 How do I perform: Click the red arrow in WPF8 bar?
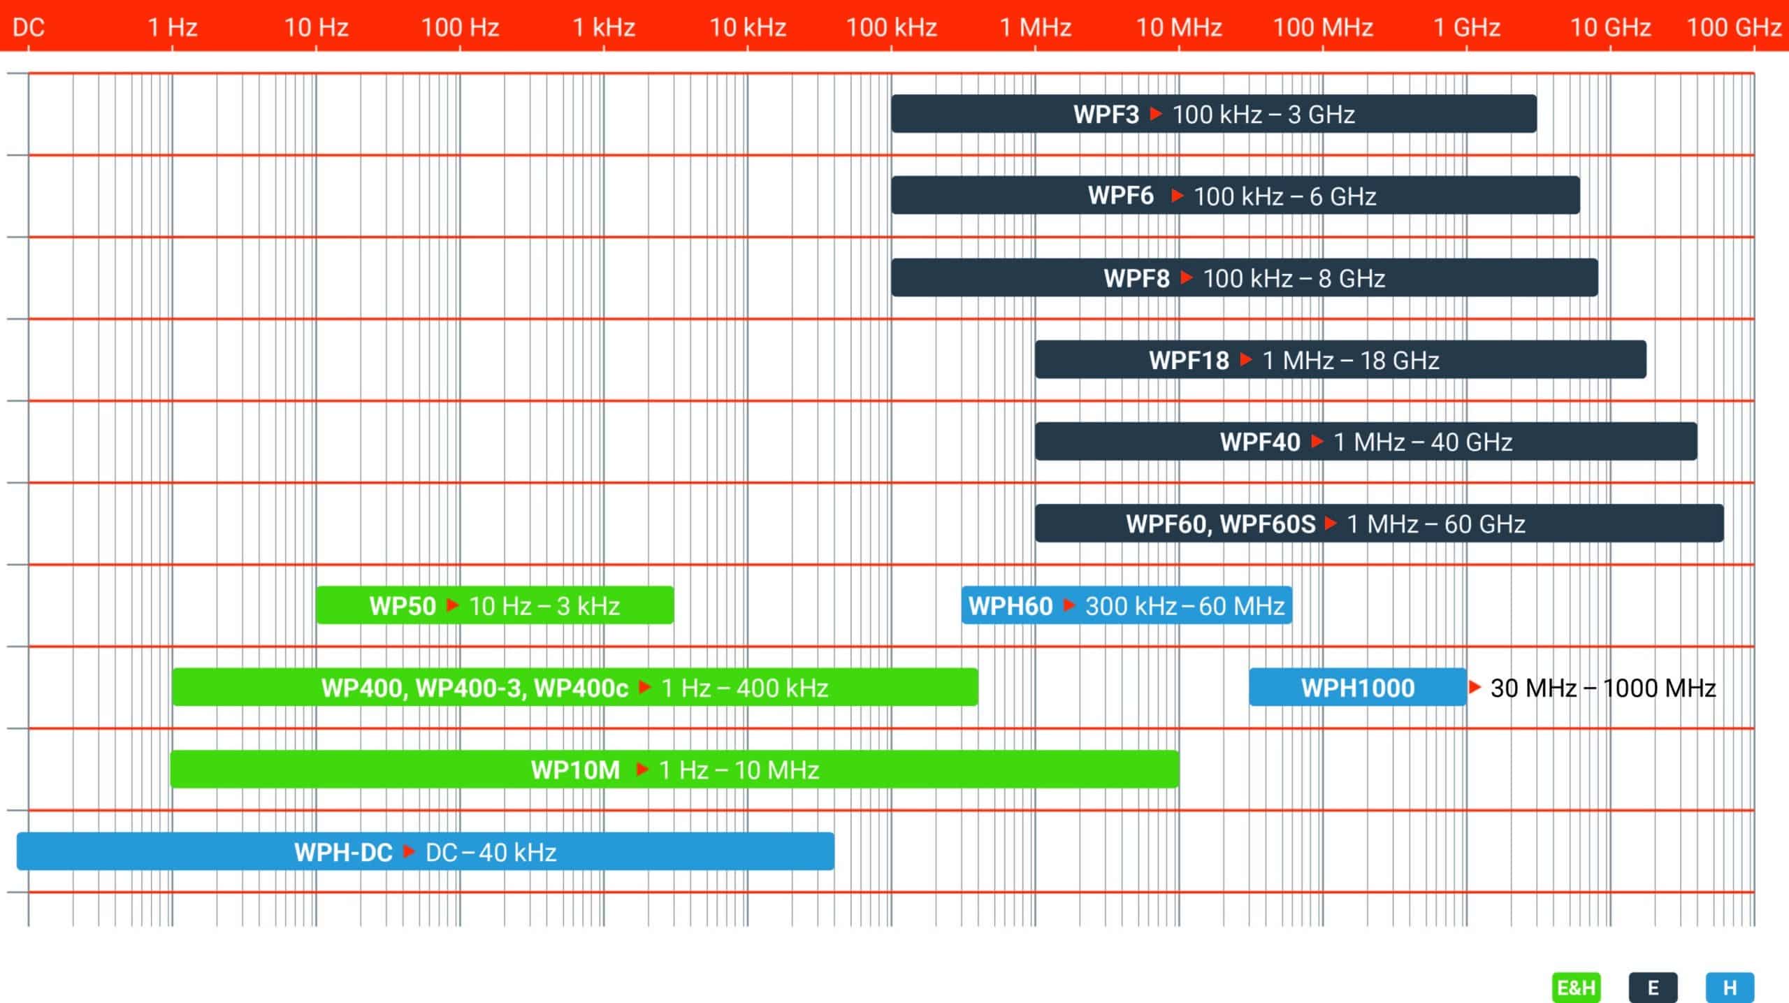pyautogui.click(x=1187, y=277)
